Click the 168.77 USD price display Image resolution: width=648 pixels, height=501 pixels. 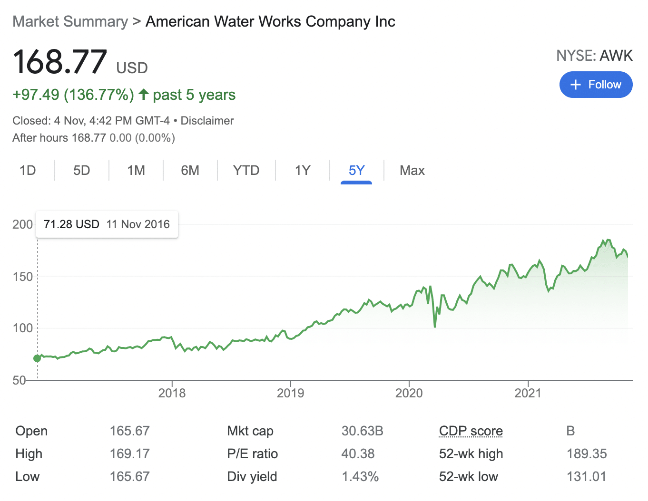click(59, 61)
